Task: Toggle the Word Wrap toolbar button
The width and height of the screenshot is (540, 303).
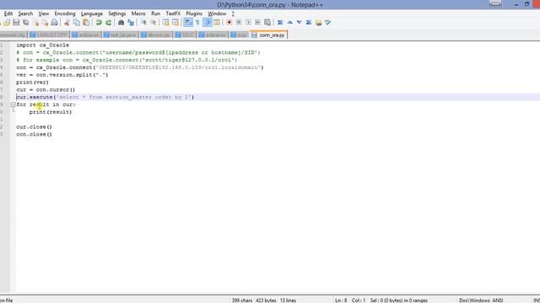Action: pyautogui.click(x=188, y=23)
